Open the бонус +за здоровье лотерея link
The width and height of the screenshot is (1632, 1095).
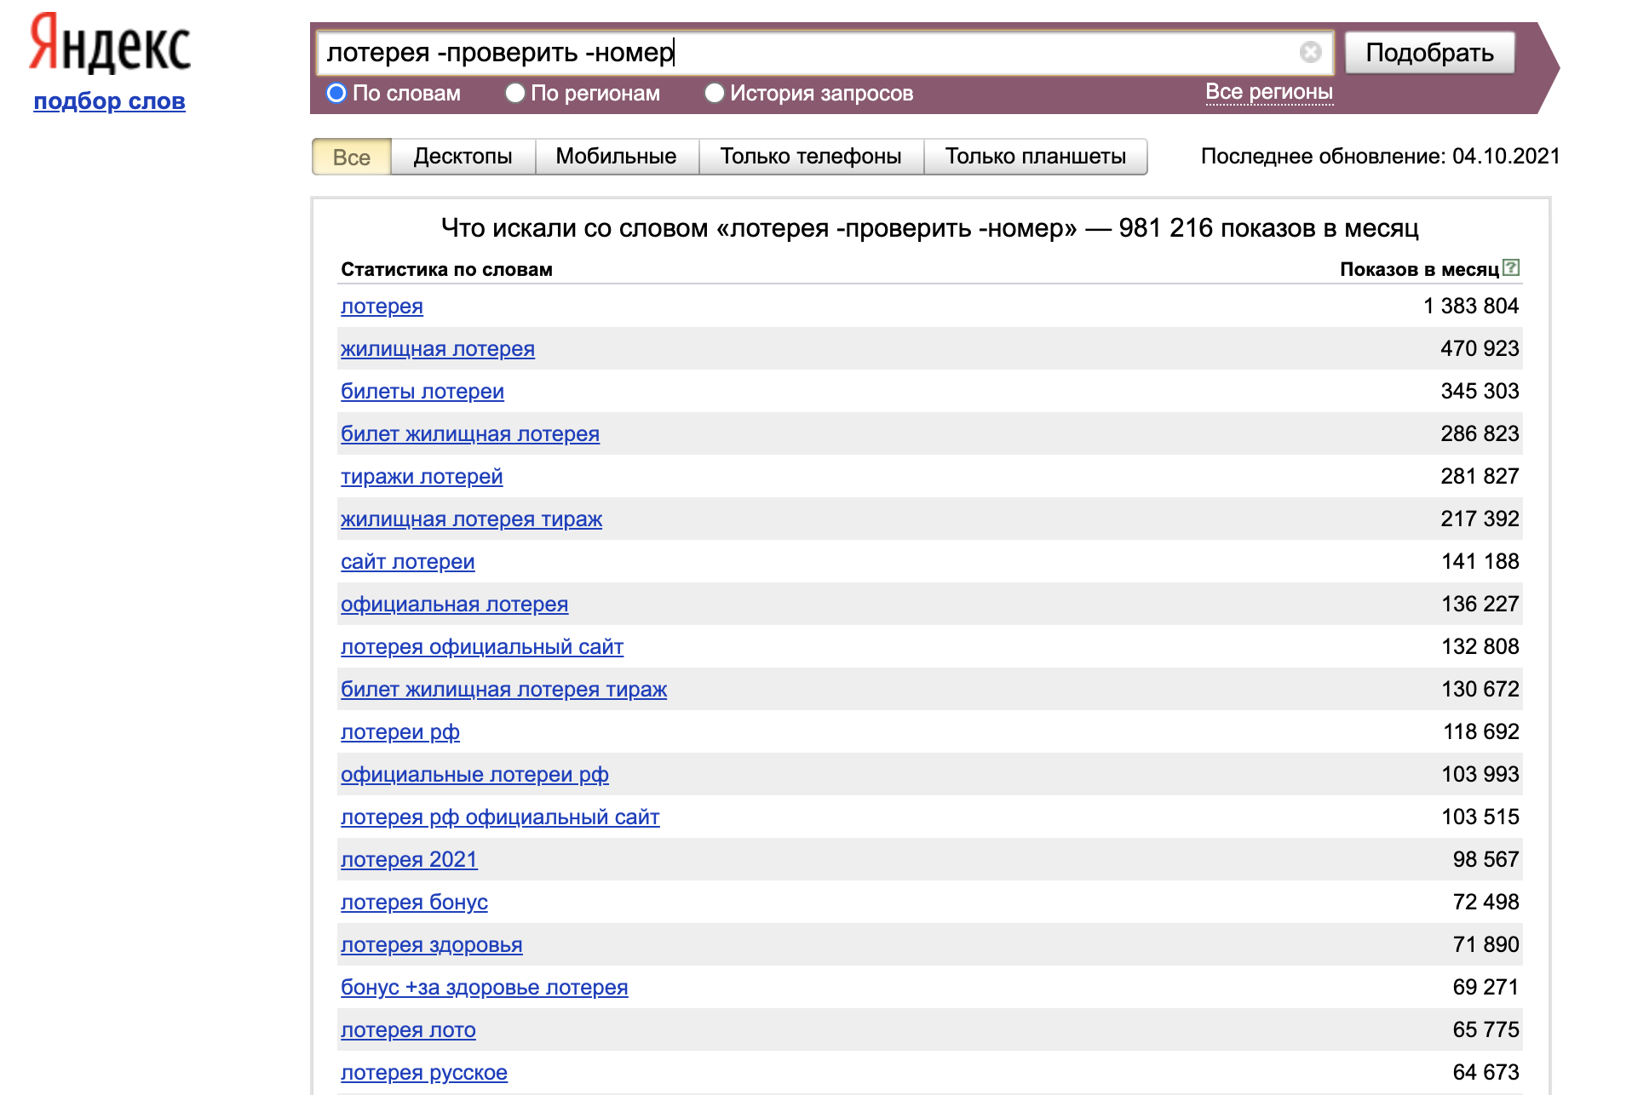coord(484,987)
